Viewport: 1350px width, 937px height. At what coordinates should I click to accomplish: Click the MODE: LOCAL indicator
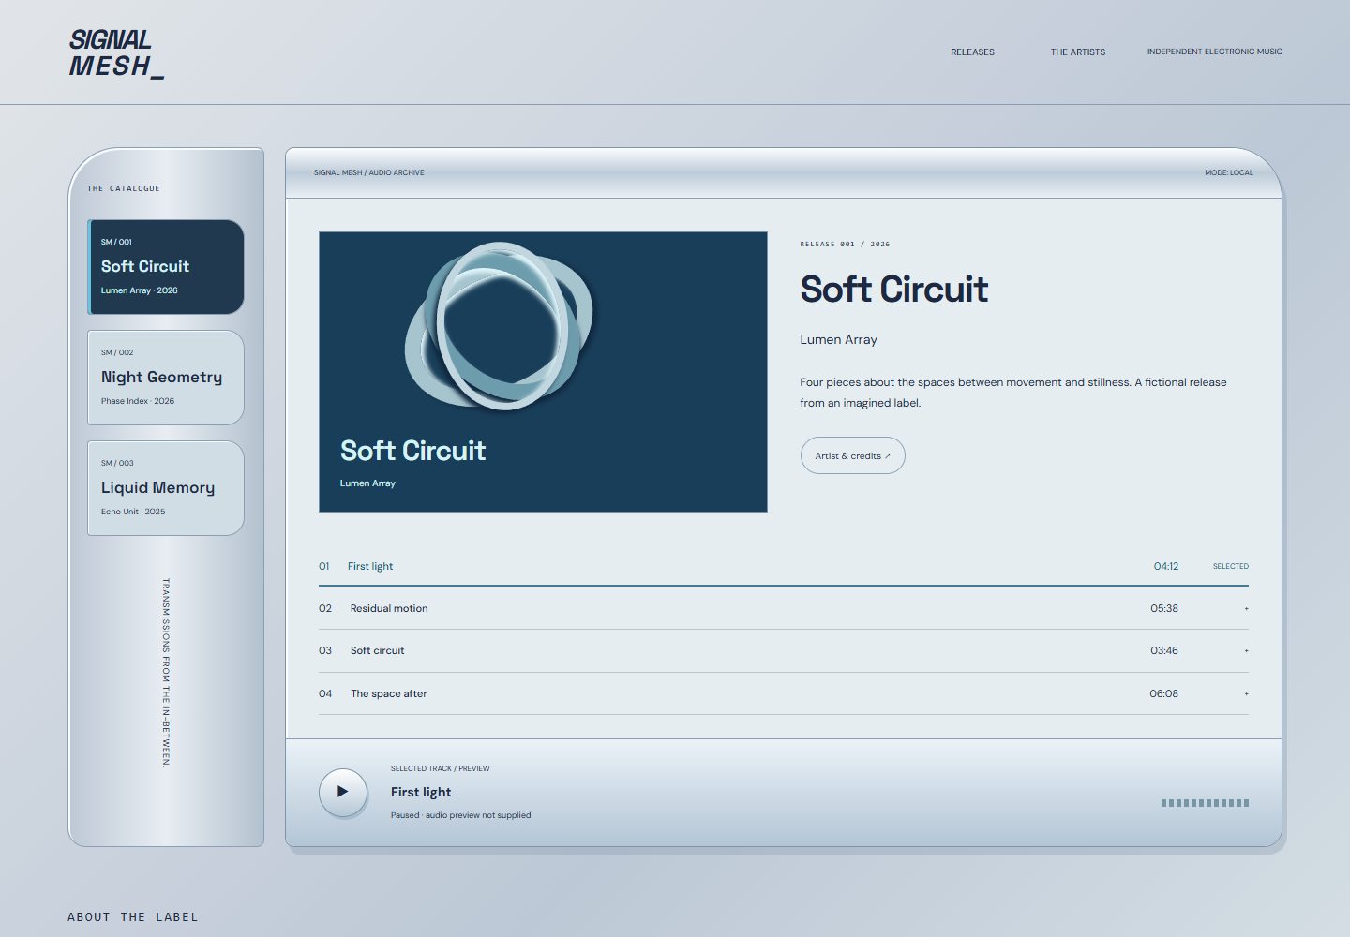[1228, 172]
